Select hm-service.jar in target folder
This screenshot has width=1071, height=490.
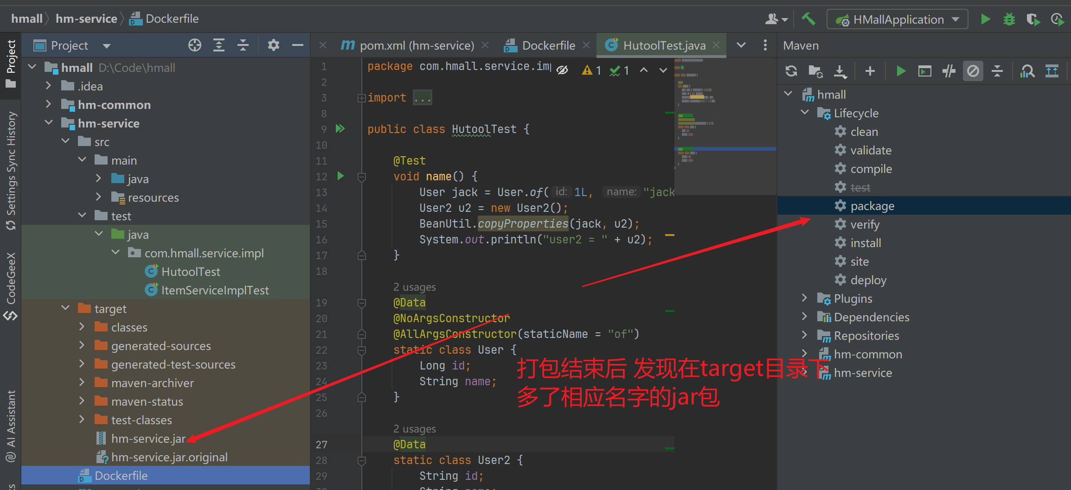148,439
